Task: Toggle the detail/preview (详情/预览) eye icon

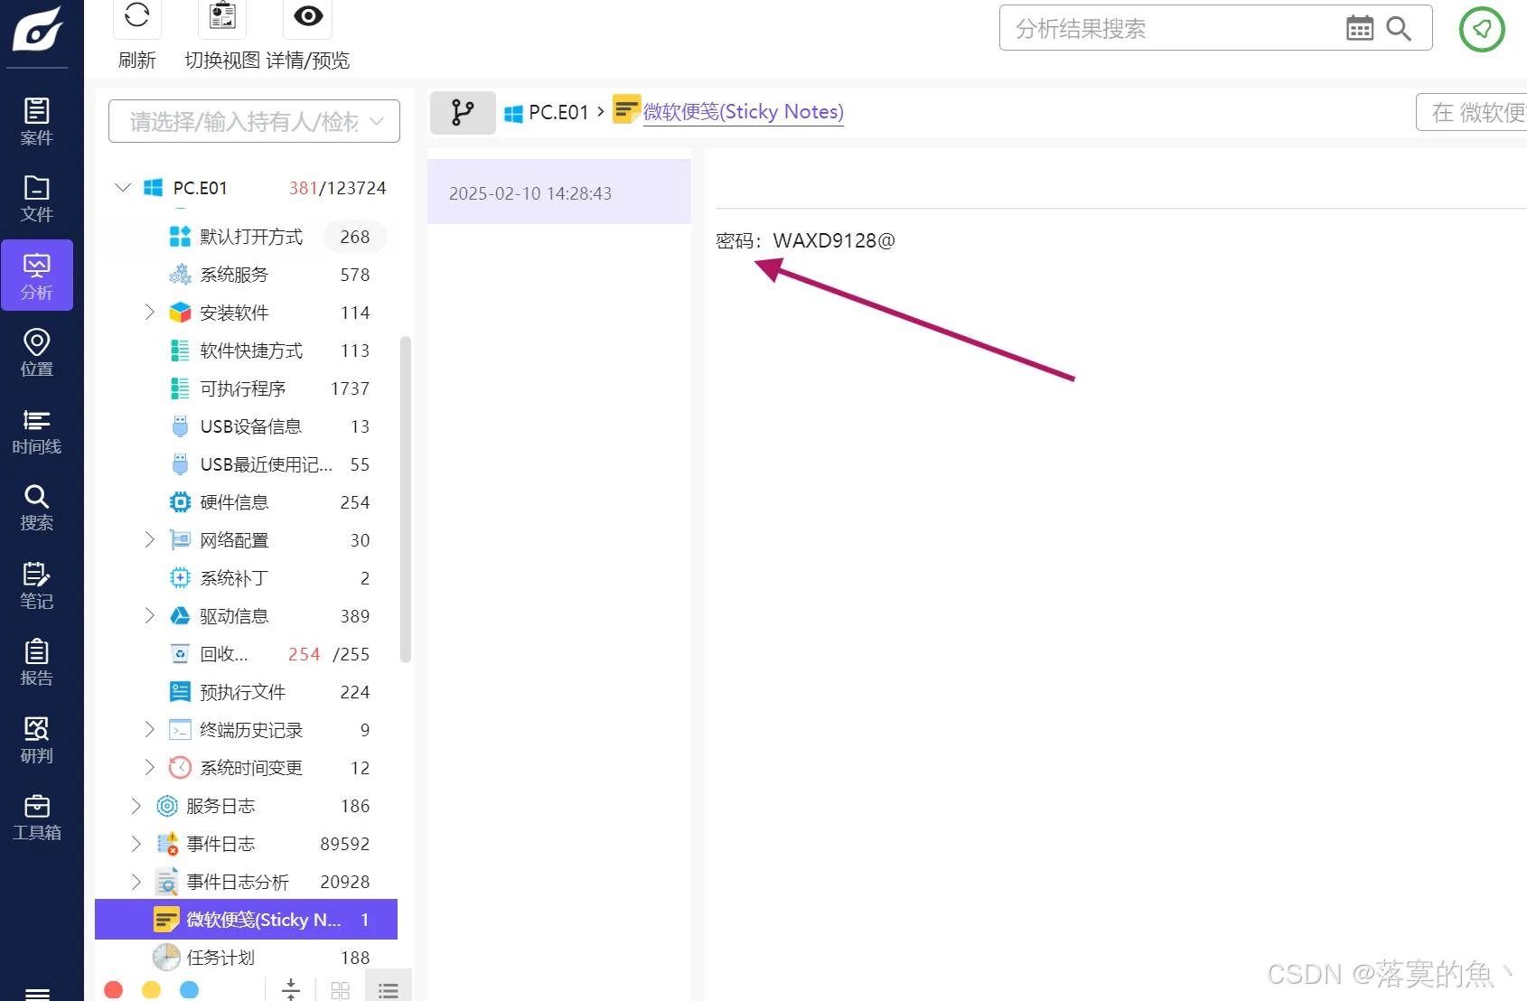Action: click(x=308, y=16)
